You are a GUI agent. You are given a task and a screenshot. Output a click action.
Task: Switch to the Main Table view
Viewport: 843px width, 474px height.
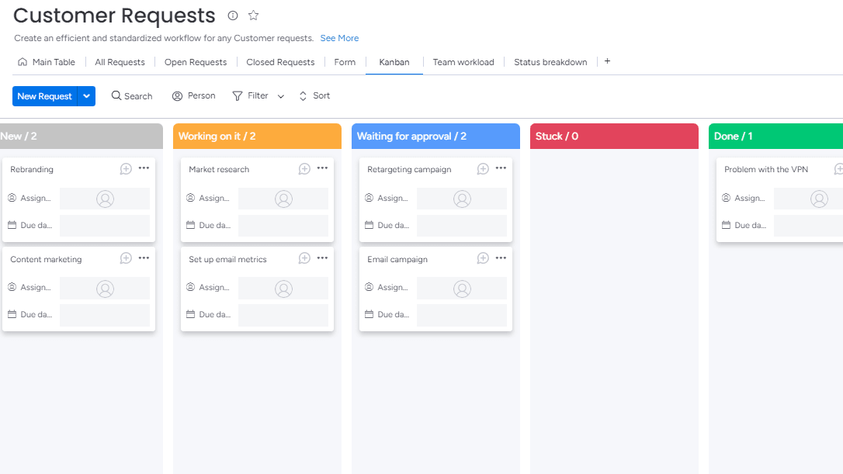47,61
